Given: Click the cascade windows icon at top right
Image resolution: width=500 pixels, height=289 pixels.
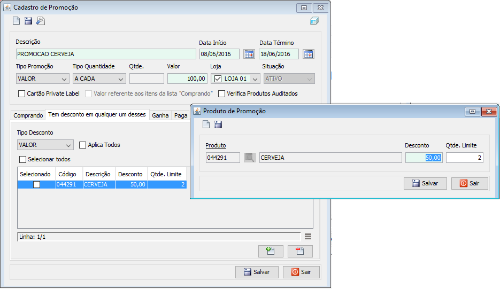Looking at the screenshot, I should (314, 21).
